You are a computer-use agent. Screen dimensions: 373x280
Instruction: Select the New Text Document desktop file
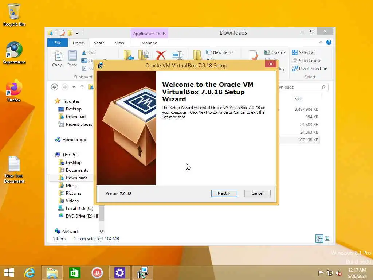[x=14, y=170]
